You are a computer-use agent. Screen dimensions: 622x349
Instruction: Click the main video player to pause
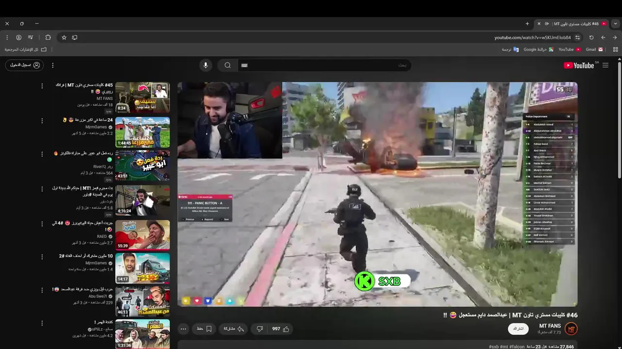coord(377,194)
